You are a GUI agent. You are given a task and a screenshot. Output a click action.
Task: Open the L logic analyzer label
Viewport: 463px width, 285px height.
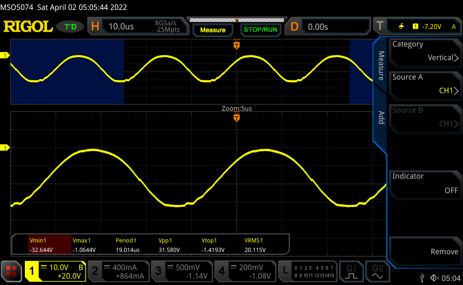click(285, 271)
